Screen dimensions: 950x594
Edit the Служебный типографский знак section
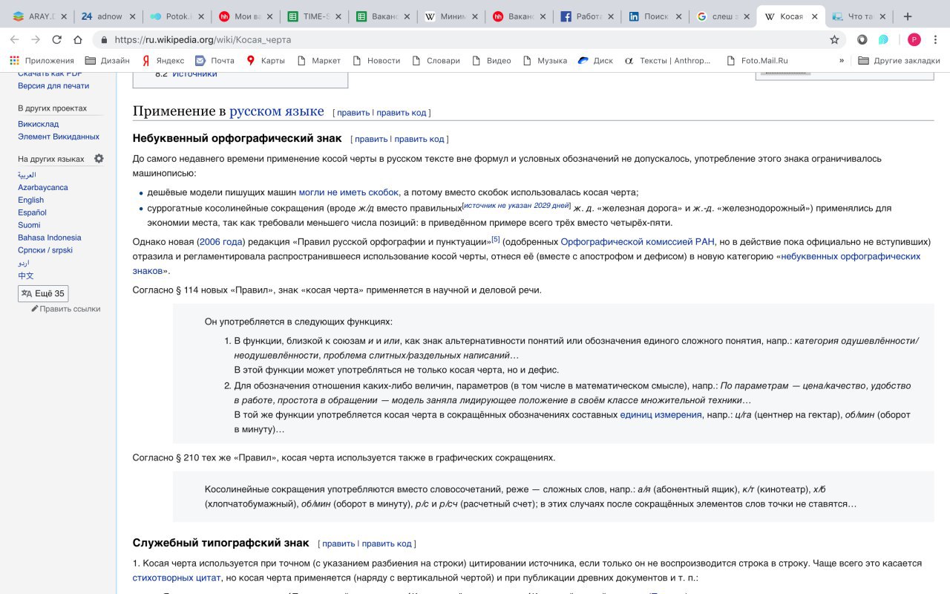tap(338, 544)
